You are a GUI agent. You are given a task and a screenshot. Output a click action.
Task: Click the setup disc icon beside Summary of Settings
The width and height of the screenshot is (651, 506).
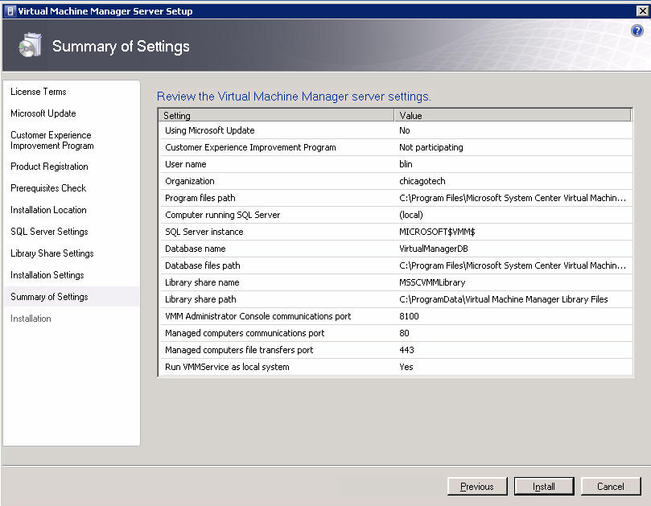point(30,45)
